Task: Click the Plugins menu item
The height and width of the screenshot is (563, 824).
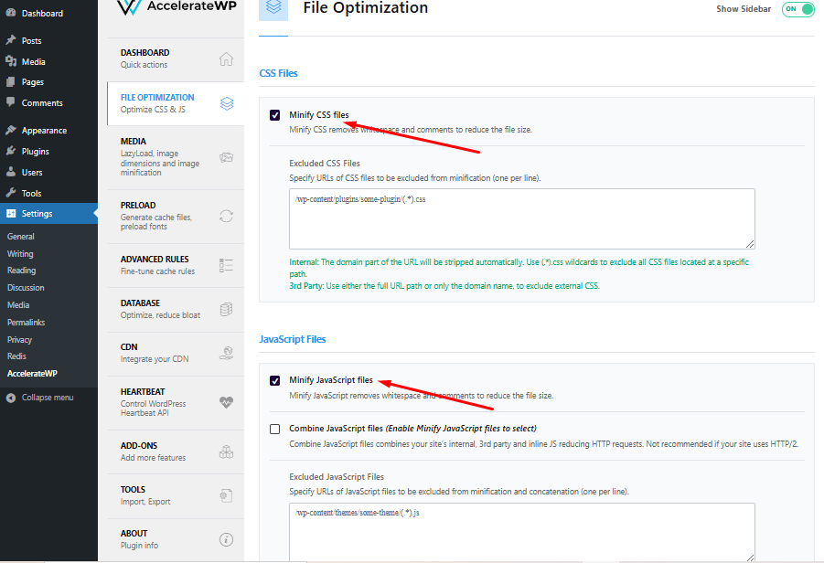Action: pyautogui.click(x=35, y=151)
